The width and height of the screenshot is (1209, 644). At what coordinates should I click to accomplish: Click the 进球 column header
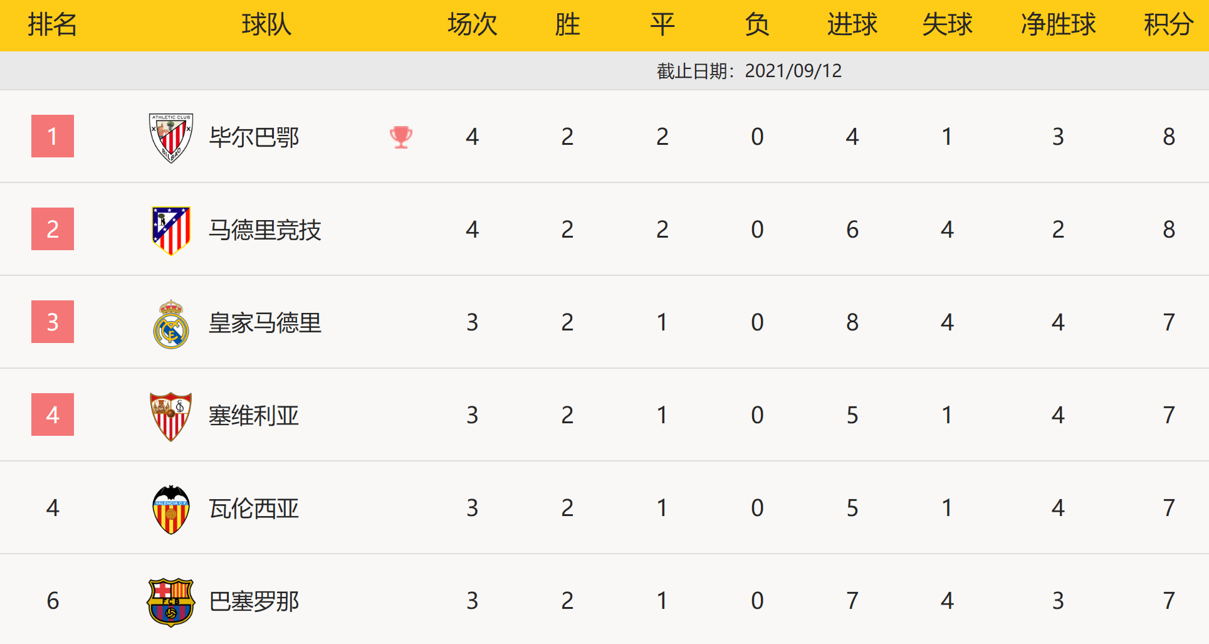852,25
